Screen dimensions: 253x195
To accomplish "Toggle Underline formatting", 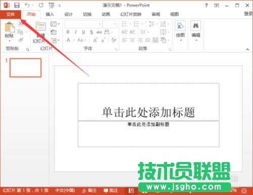I will point(83,32).
